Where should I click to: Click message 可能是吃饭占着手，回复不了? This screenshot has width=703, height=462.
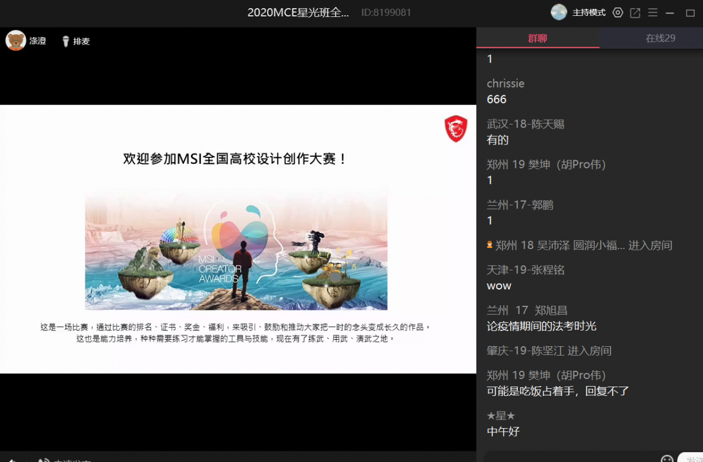click(558, 391)
